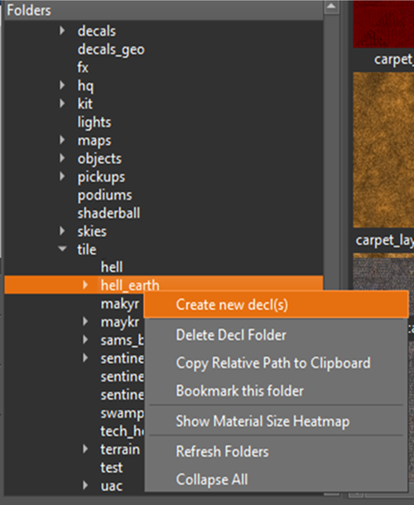Select the hell subfolder under tile
The height and width of the screenshot is (505, 414).
coord(112,267)
